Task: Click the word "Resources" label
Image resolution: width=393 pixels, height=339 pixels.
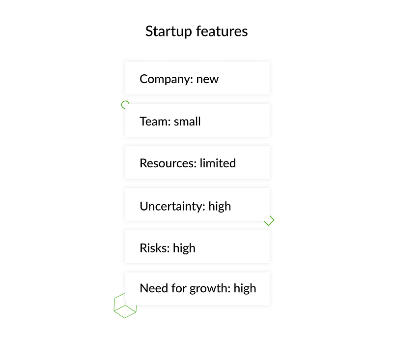Action: (168, 163)
